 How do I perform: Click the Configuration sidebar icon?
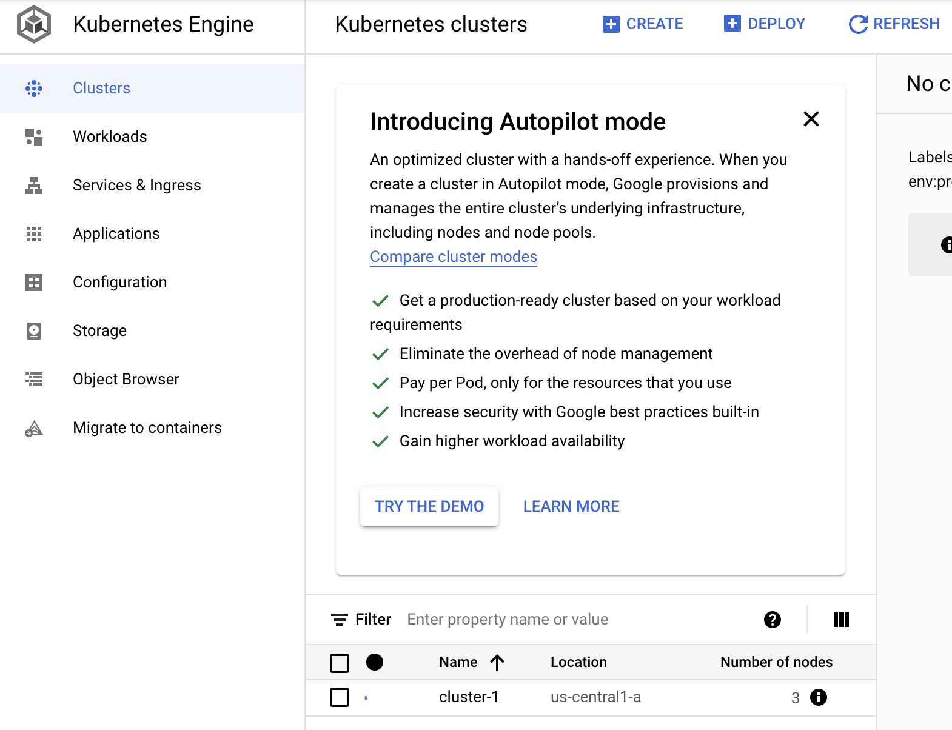tap(34, 283)
